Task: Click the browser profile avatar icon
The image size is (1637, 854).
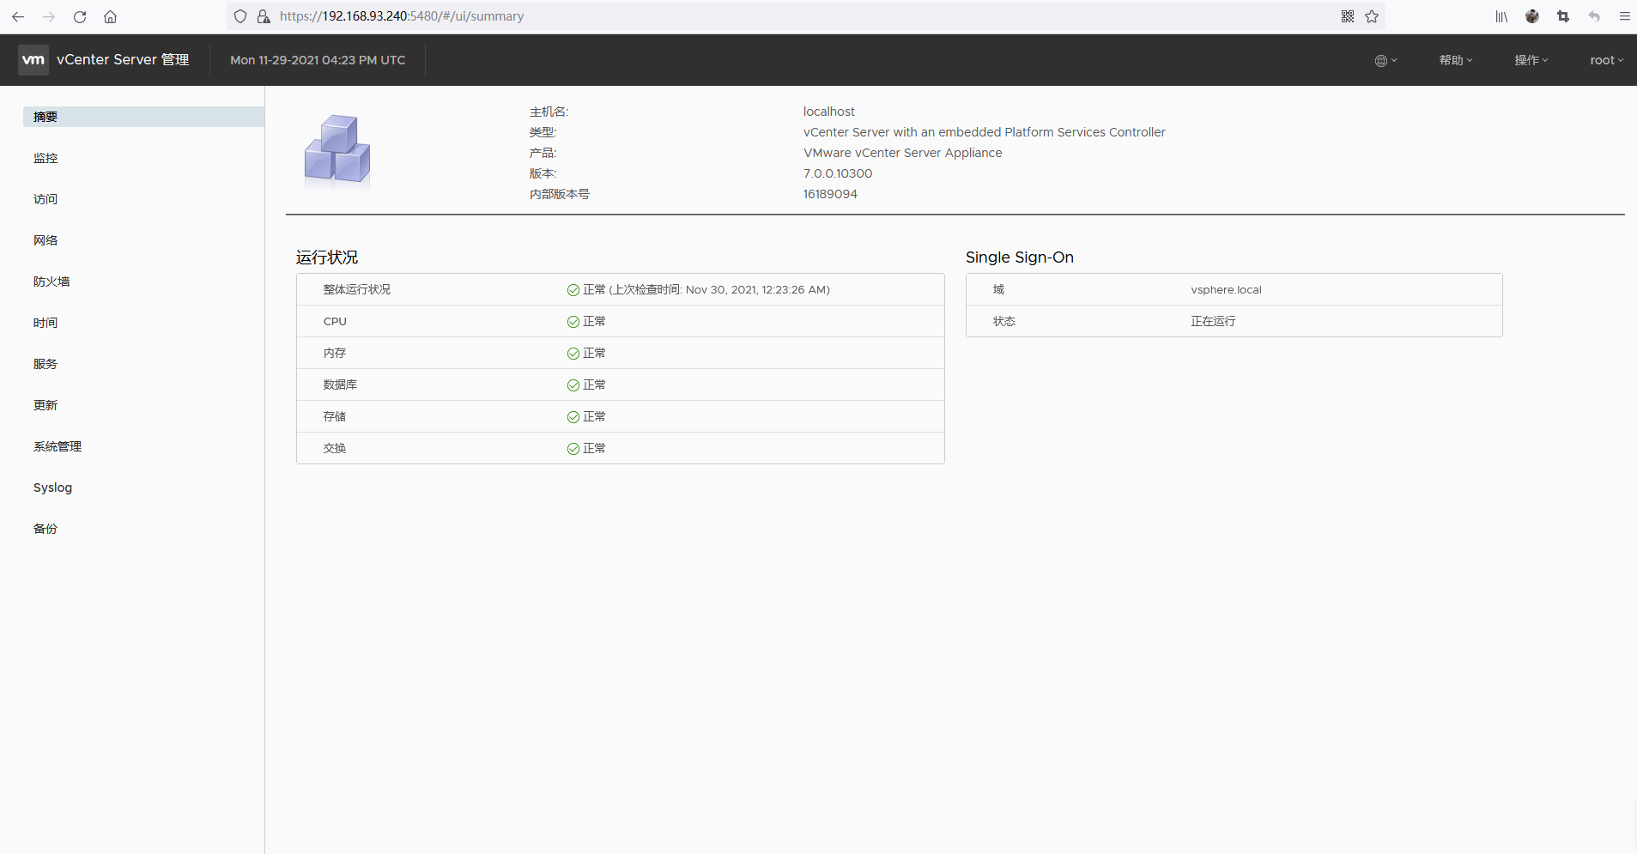Action: [1532, 16]
